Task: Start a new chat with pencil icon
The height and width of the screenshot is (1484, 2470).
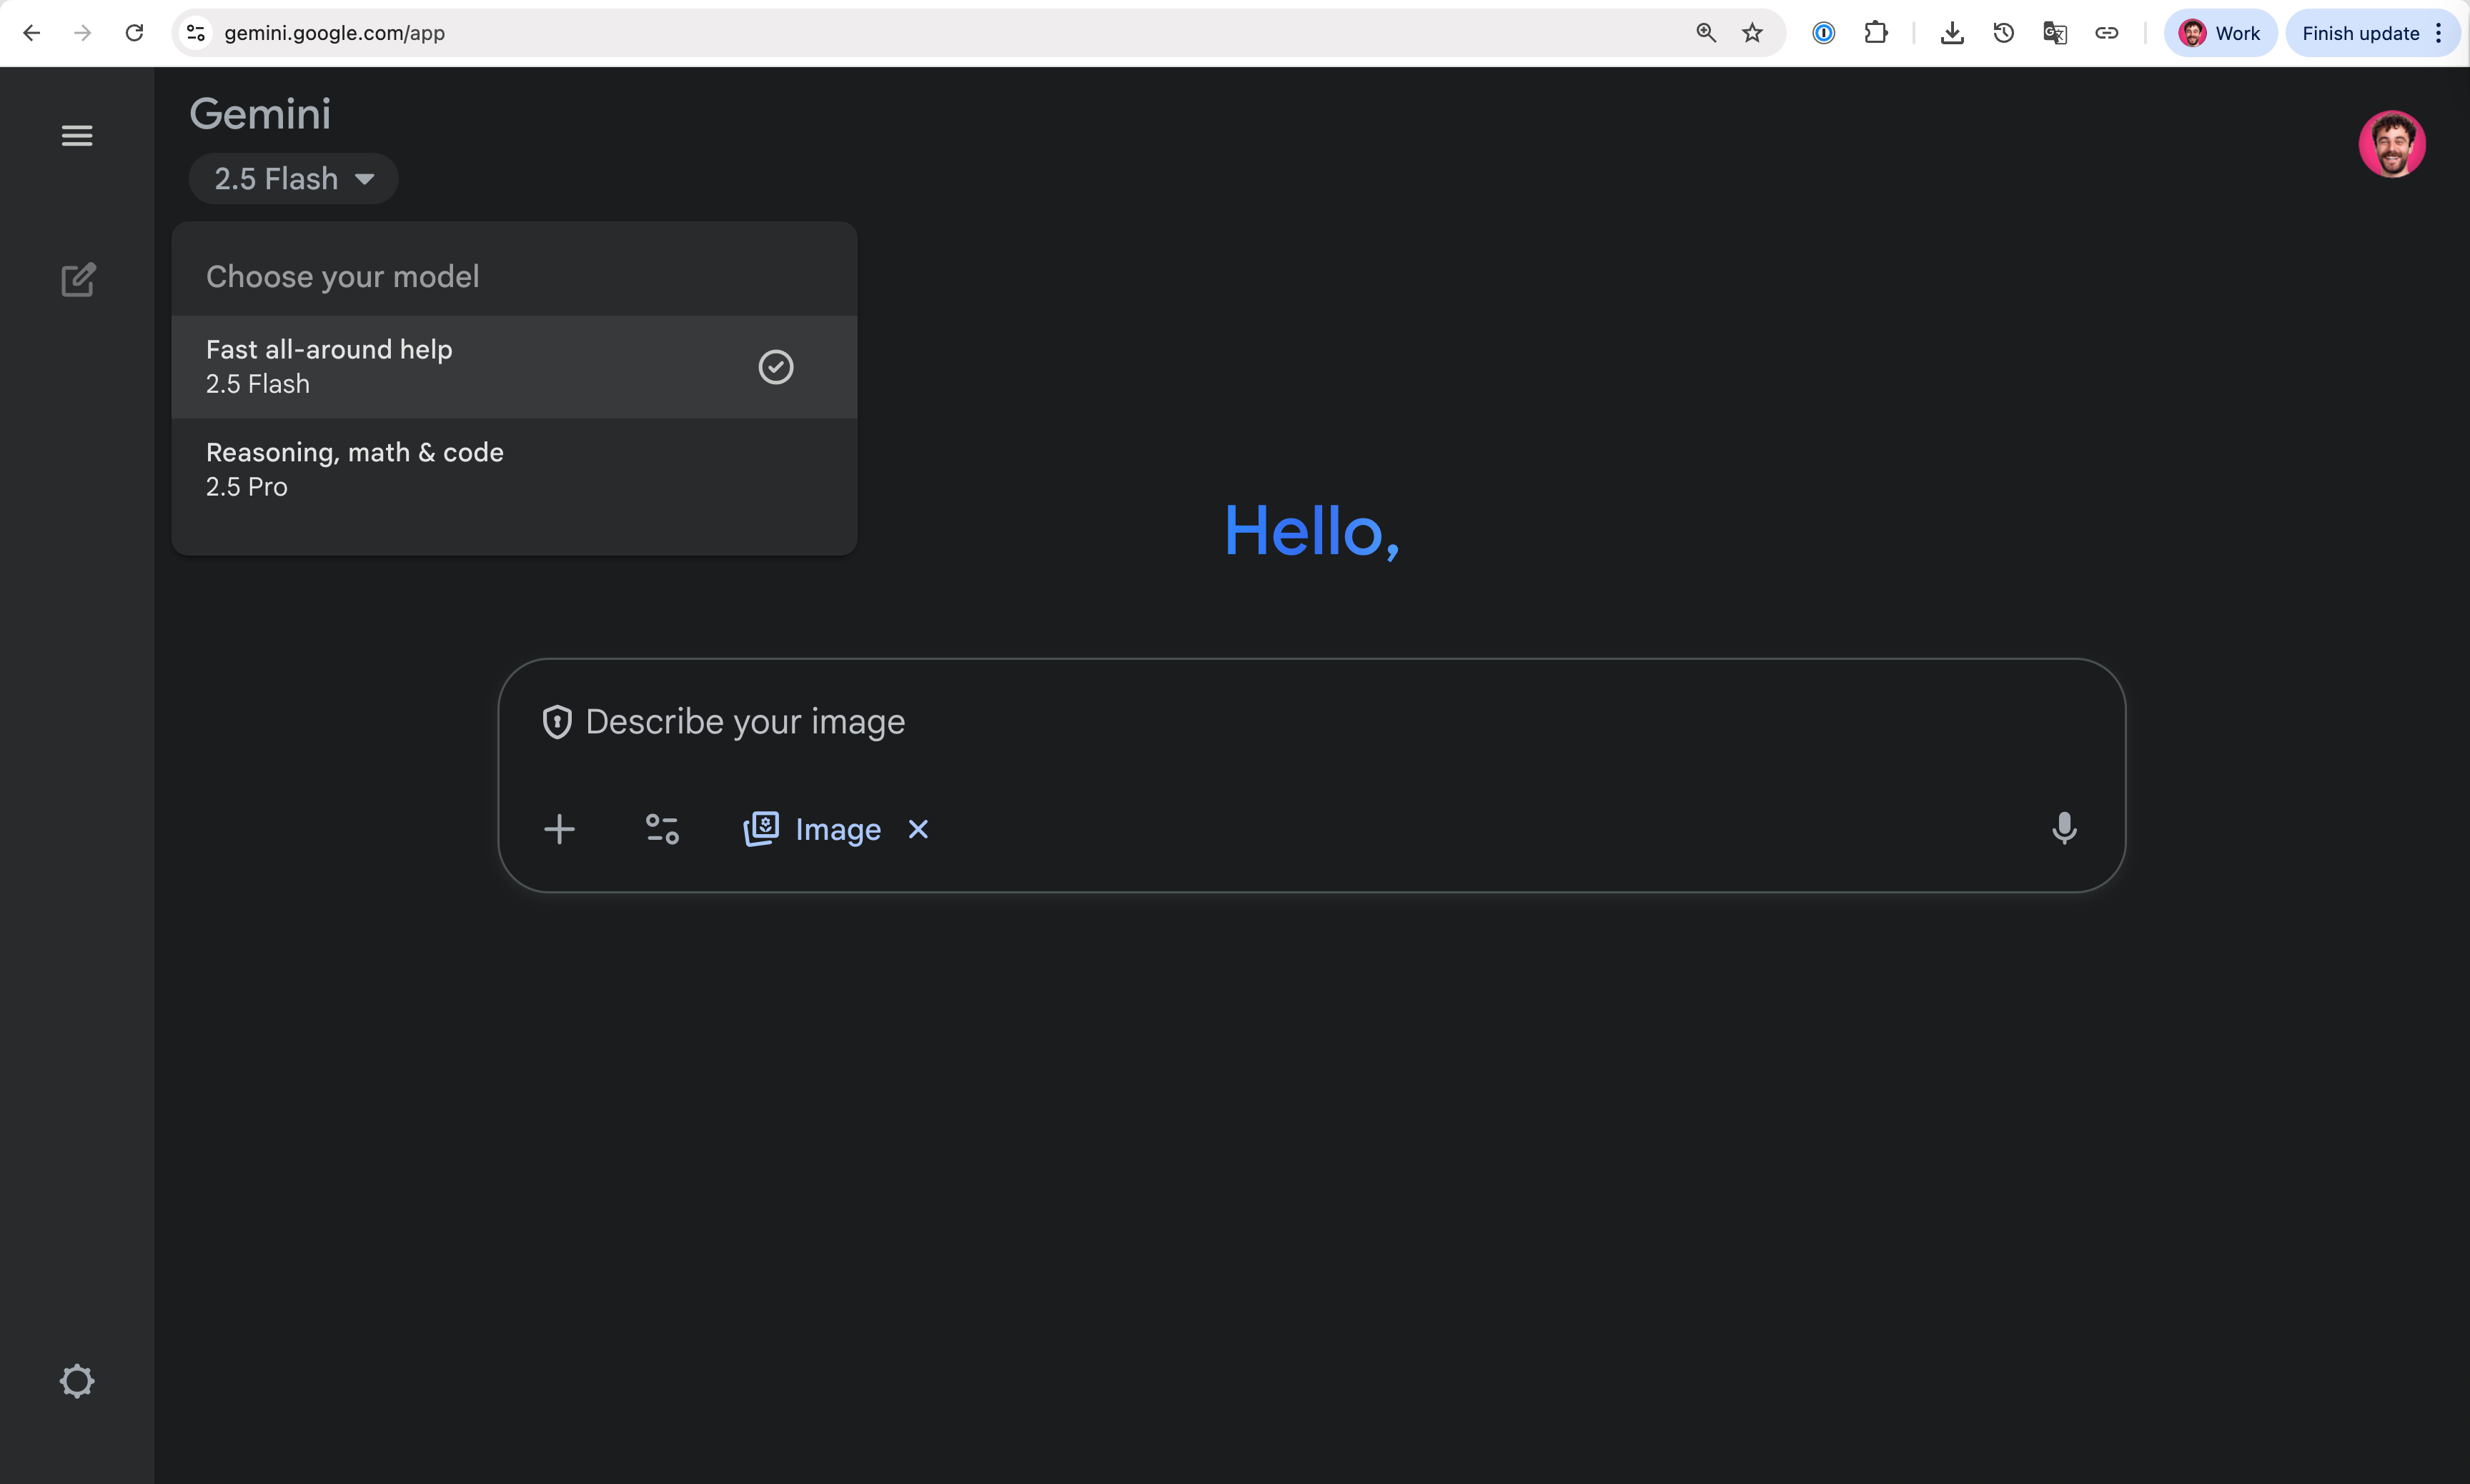Action: [x=78, y=280]
